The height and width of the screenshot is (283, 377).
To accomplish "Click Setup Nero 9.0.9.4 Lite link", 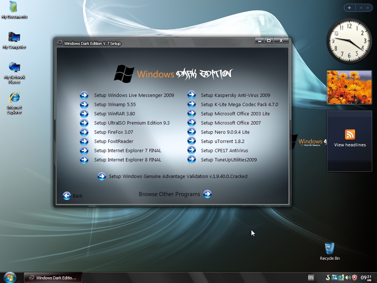I will (x=225, y=132).
